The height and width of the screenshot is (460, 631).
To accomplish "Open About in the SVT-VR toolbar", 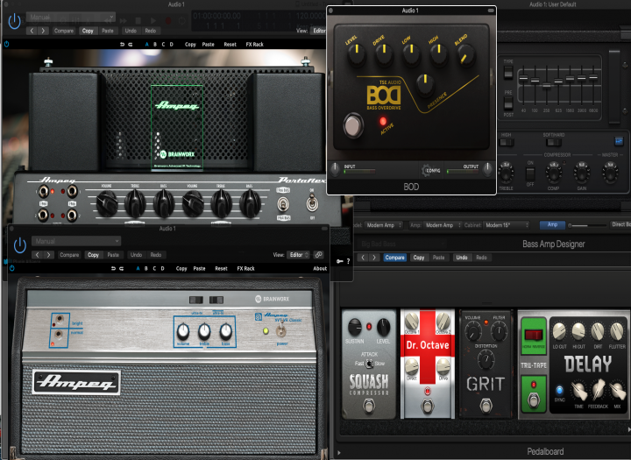I will (321, 268).
